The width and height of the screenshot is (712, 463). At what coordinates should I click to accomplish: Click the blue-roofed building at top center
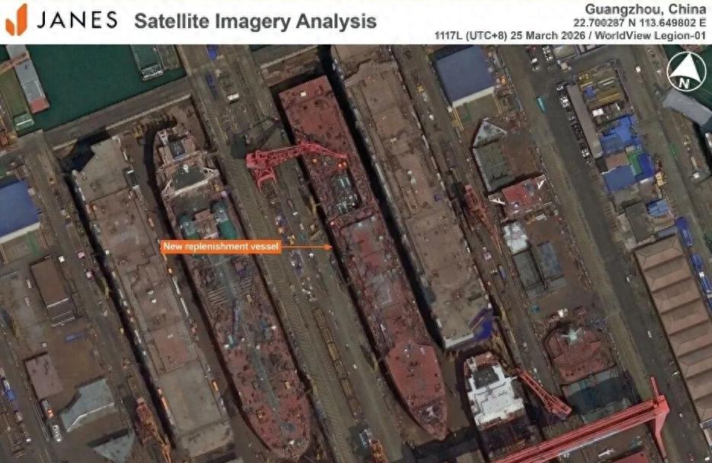[465, 75]
